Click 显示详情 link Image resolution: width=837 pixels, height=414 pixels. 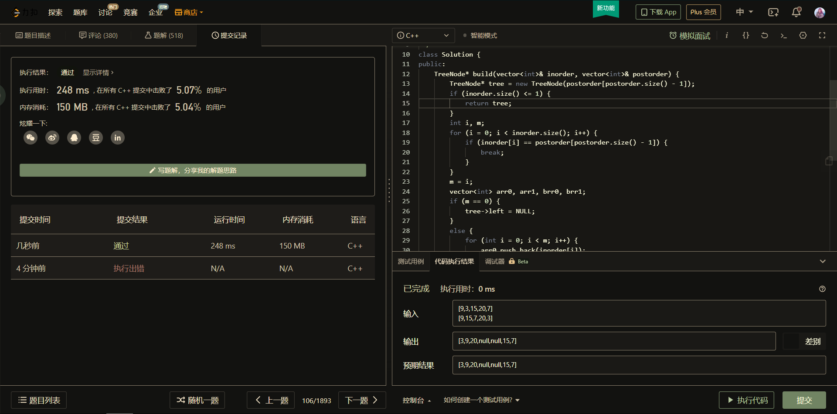click(x=98, y=73)
